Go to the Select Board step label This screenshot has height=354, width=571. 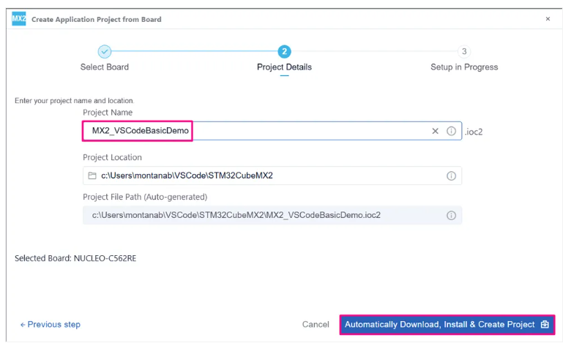(105, 67)
